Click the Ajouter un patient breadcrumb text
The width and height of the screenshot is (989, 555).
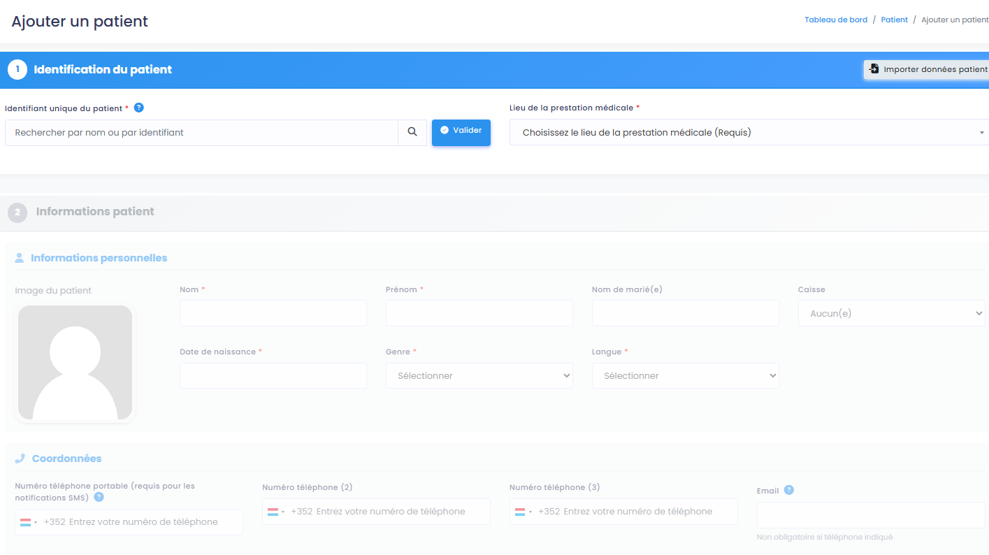point(955,20)
